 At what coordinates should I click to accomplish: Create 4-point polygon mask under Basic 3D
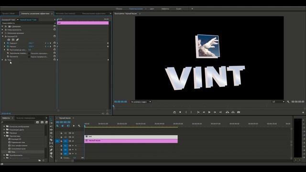coord(13,40)
